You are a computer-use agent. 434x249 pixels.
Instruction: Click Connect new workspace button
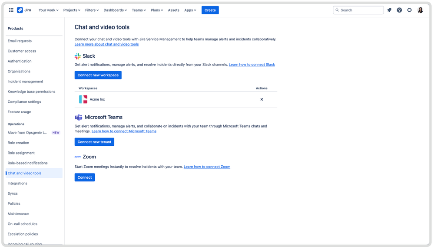[x=98, y=75]
